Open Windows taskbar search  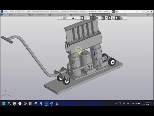point(9,103)
